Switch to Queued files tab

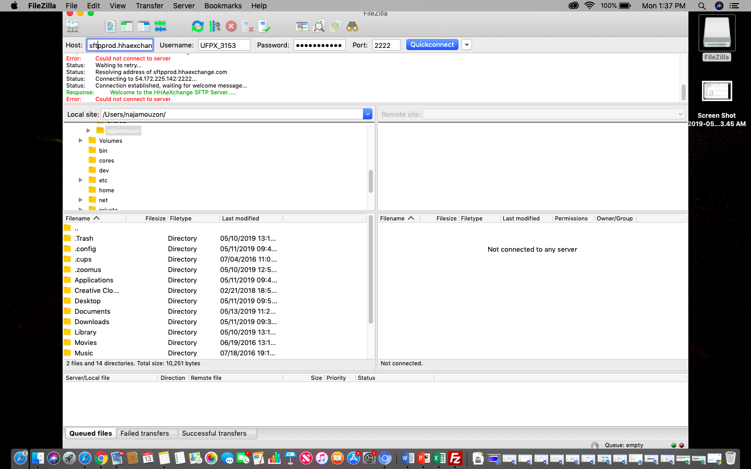click(x=90, y=434)
